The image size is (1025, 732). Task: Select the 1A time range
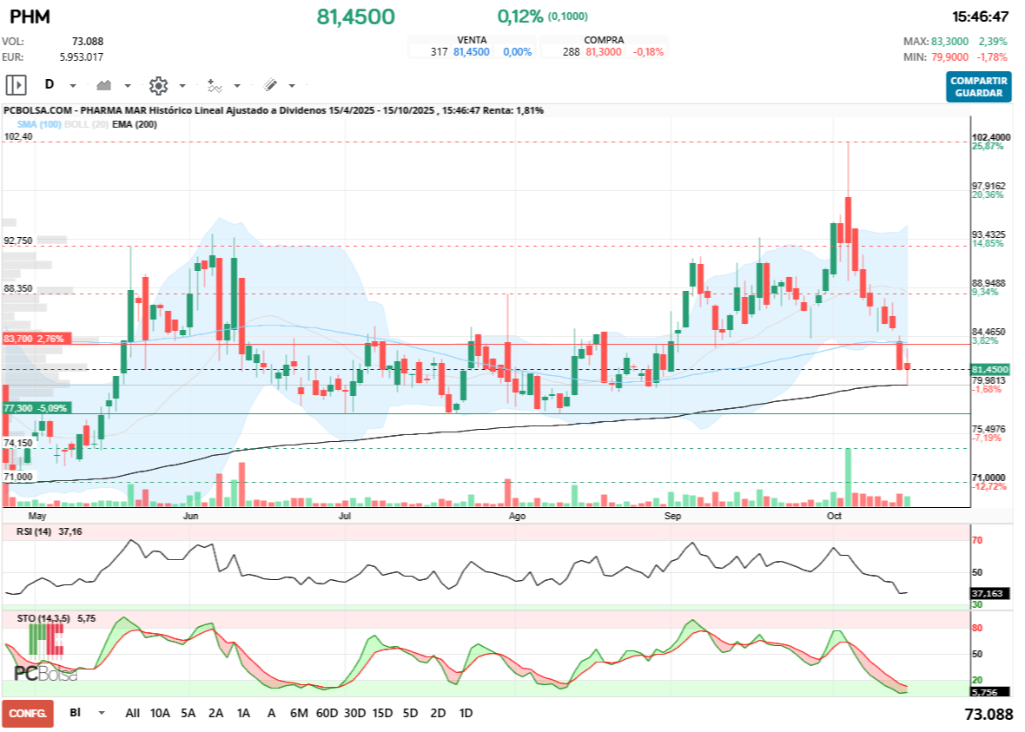click(243, 713)
